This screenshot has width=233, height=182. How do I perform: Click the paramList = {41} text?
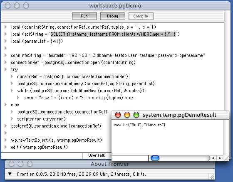pyautogui.click(x=44, y=41)
